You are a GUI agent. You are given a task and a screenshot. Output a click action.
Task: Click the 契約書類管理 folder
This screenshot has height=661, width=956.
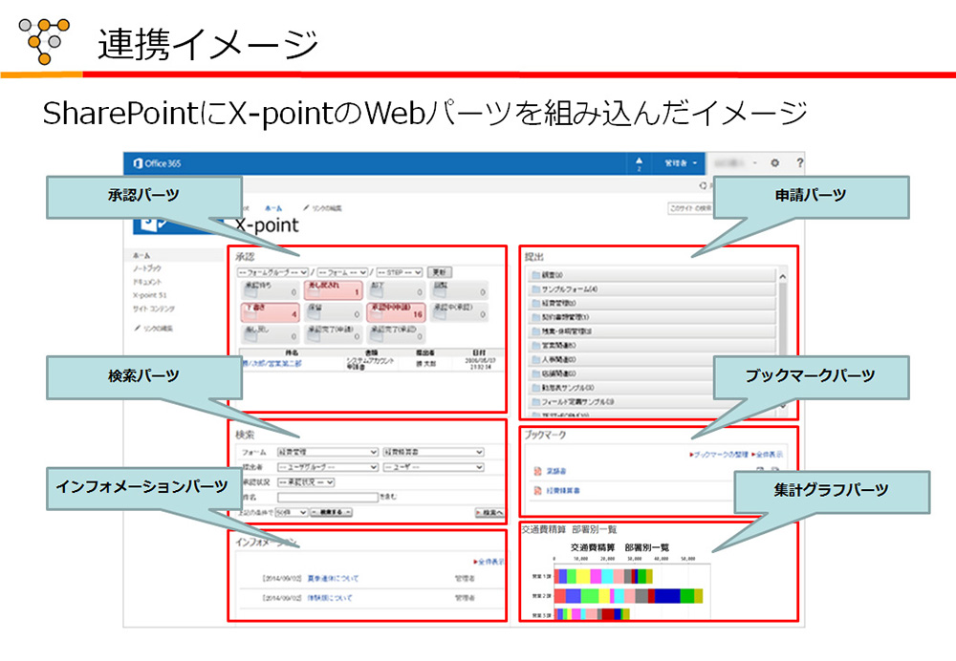click(x=651, y=317)
